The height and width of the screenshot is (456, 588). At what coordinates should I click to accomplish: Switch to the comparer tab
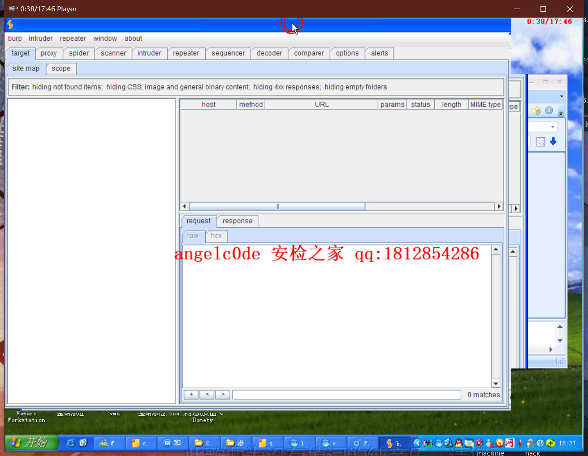309,53
